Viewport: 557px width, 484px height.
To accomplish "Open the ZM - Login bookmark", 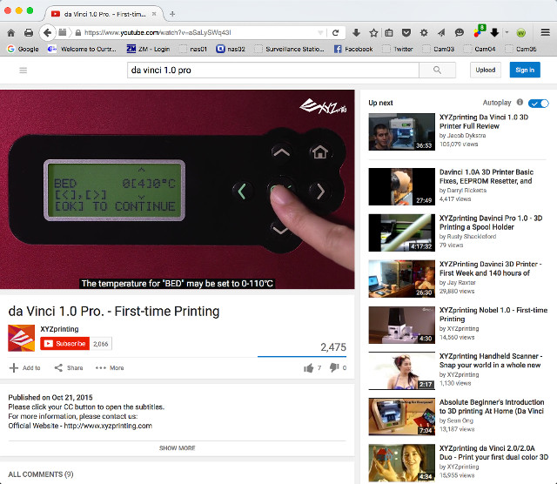I will [x=149, y=49].
